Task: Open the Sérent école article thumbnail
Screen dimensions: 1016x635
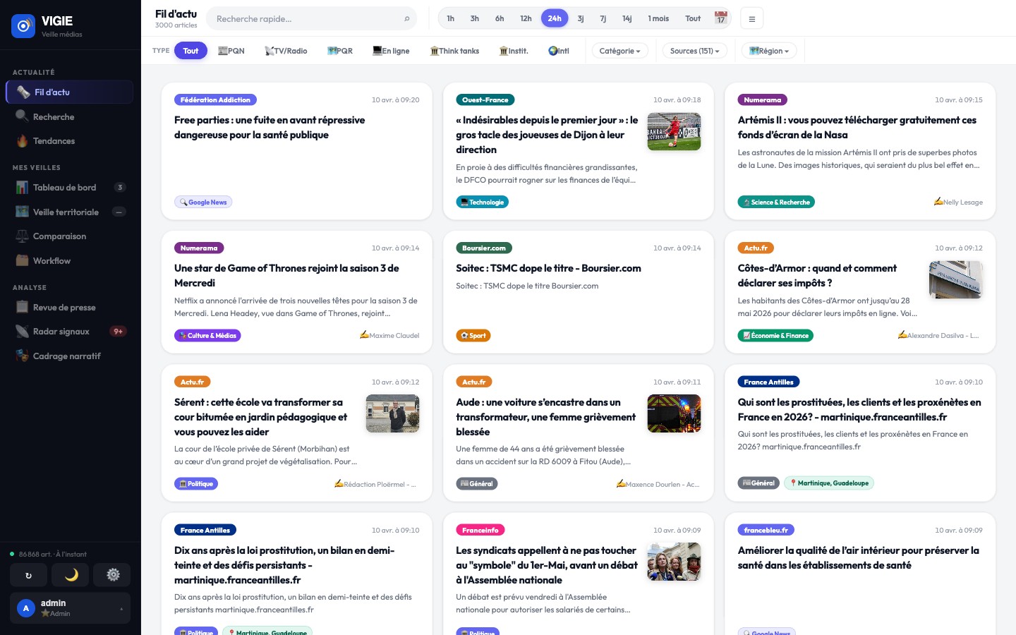Action: click(393, 413)
